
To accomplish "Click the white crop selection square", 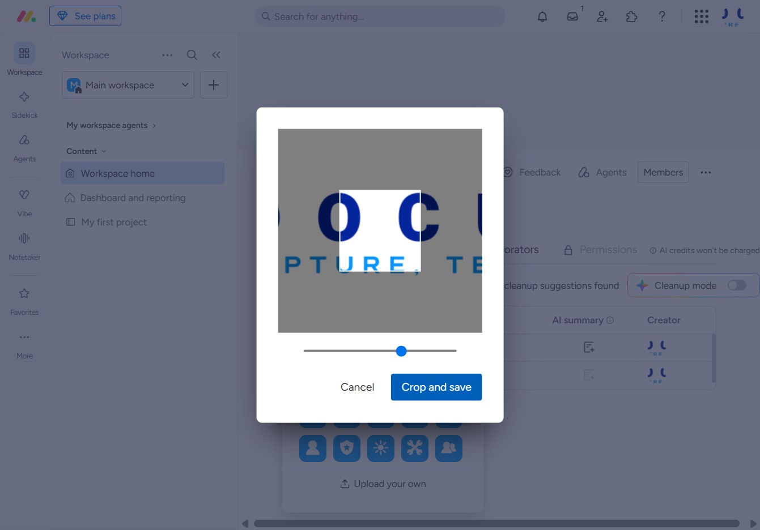I will [x=380, y=230].
